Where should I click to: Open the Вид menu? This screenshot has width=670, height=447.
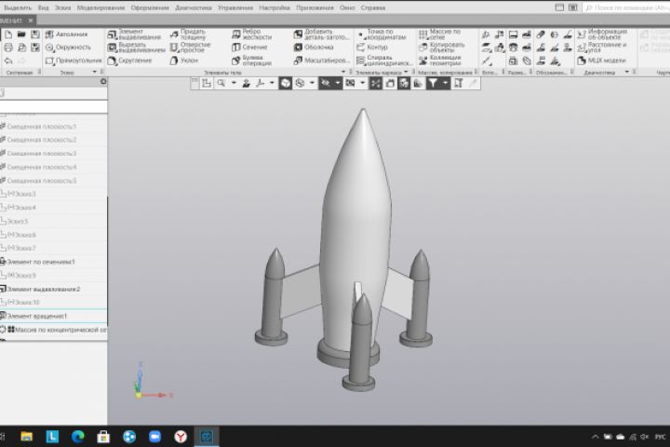[43, 7]
